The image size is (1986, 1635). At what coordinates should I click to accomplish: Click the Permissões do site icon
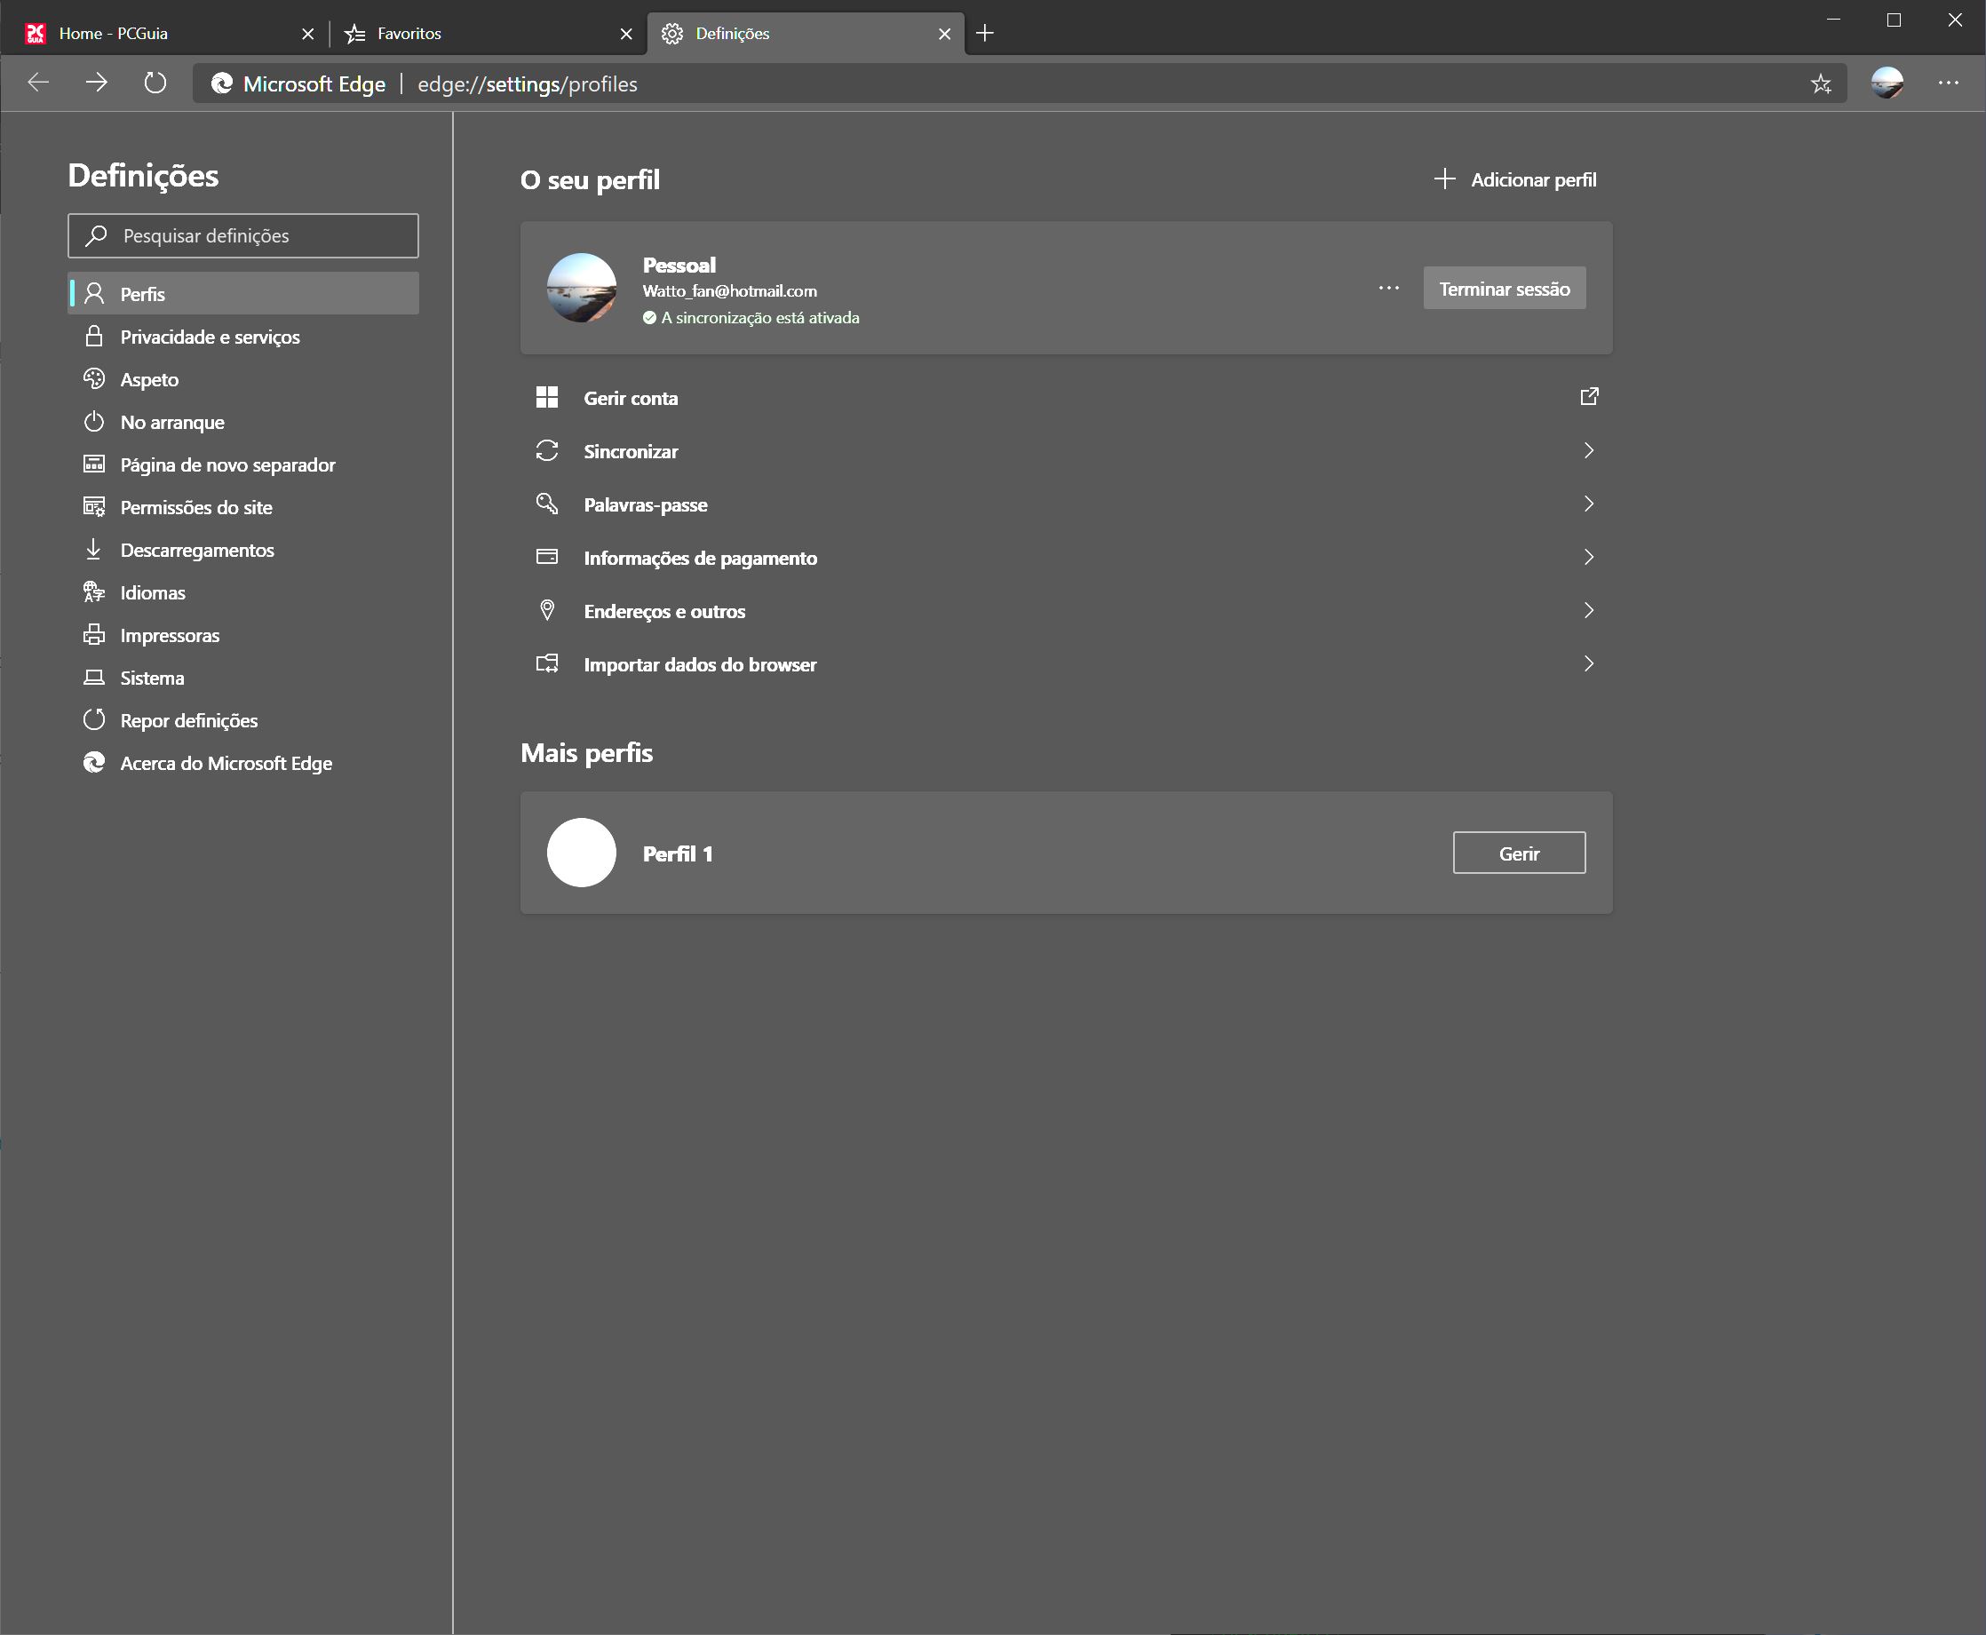[x=93, y=507]
